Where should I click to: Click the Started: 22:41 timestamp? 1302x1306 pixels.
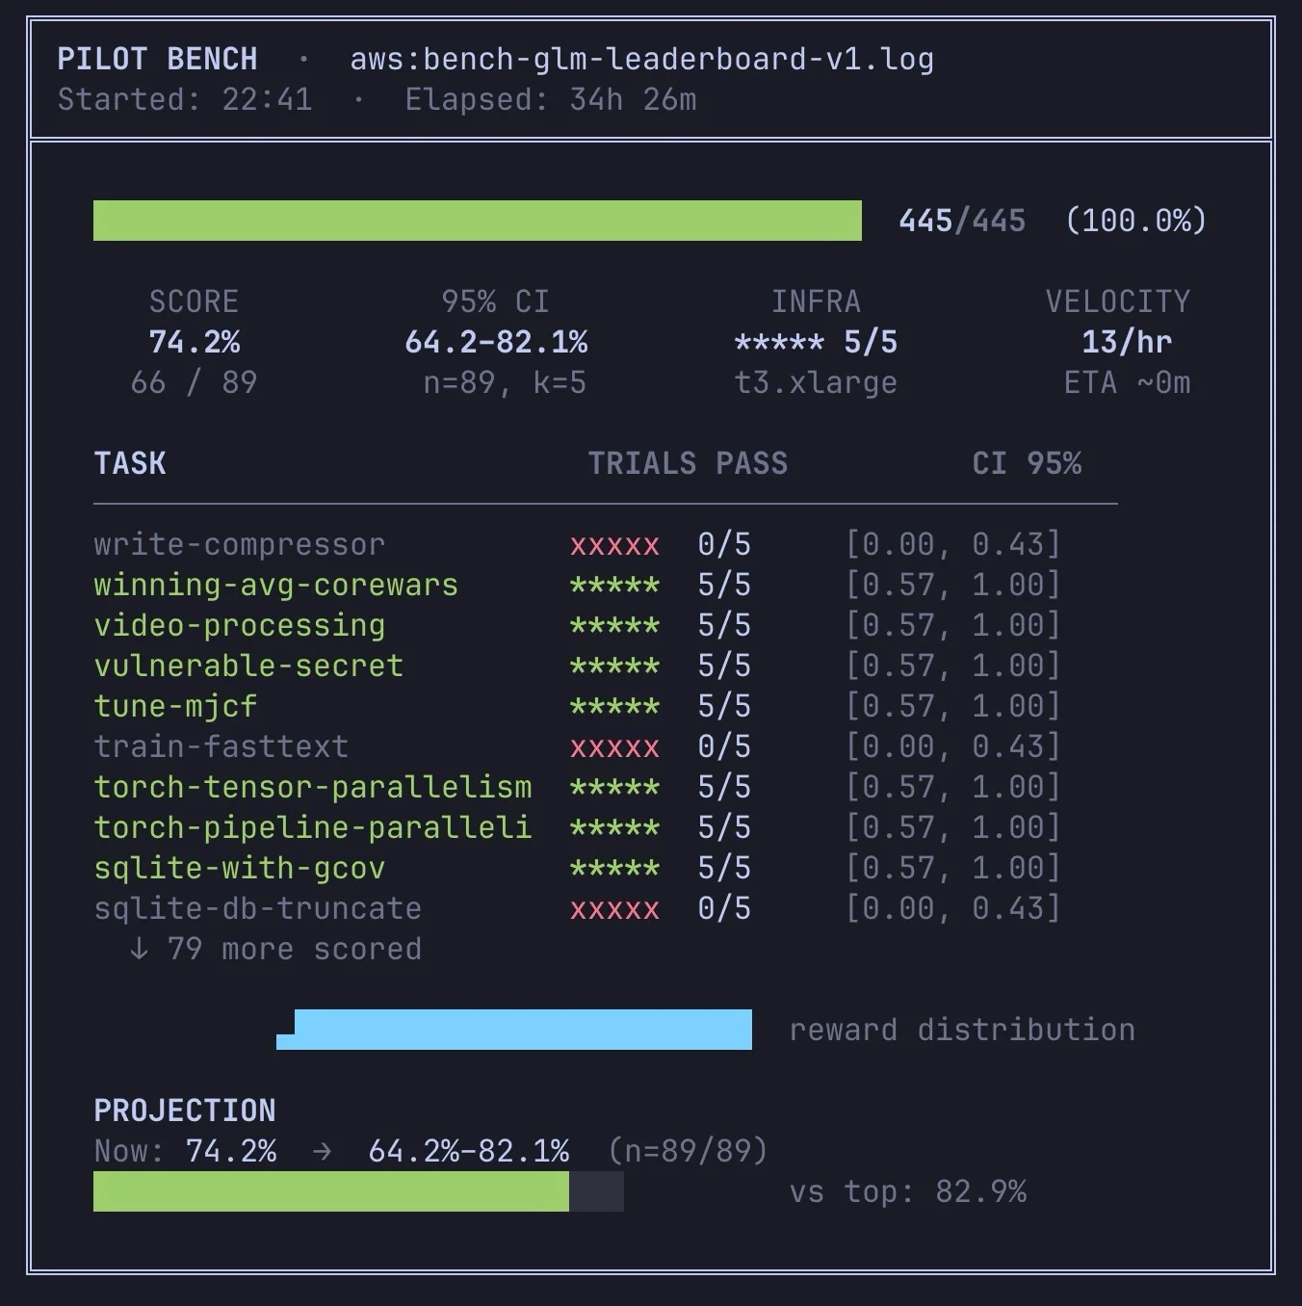coord(185,99)
